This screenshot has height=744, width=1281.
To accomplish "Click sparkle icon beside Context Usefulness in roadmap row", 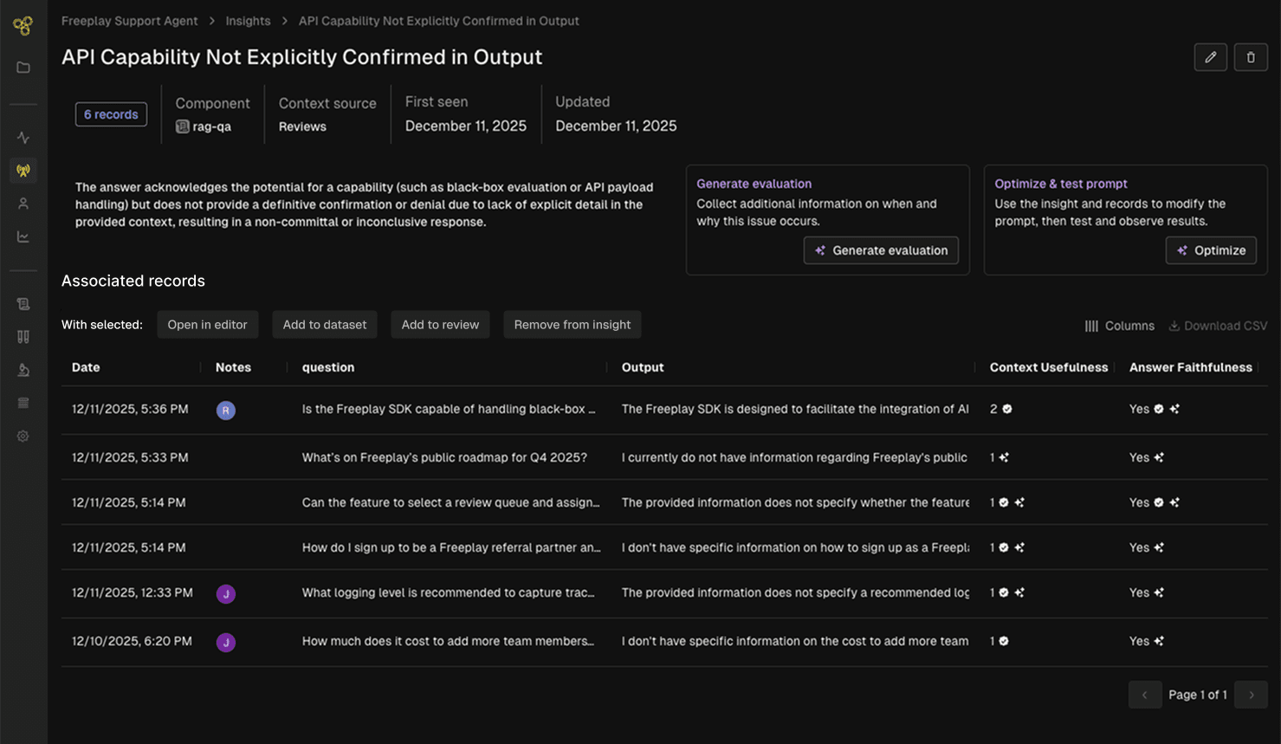I will 1004,457.
